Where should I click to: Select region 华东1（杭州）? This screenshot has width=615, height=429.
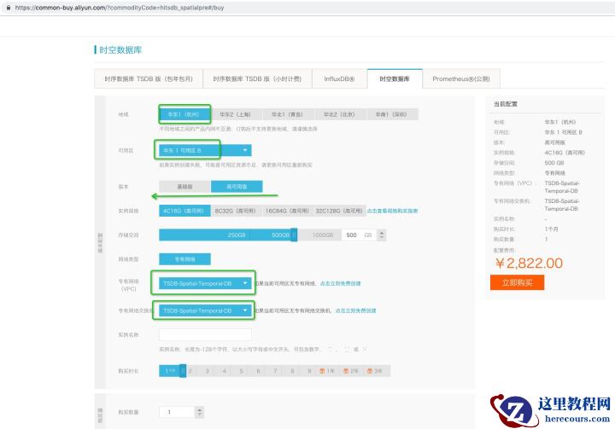click(x=184, y=114)
